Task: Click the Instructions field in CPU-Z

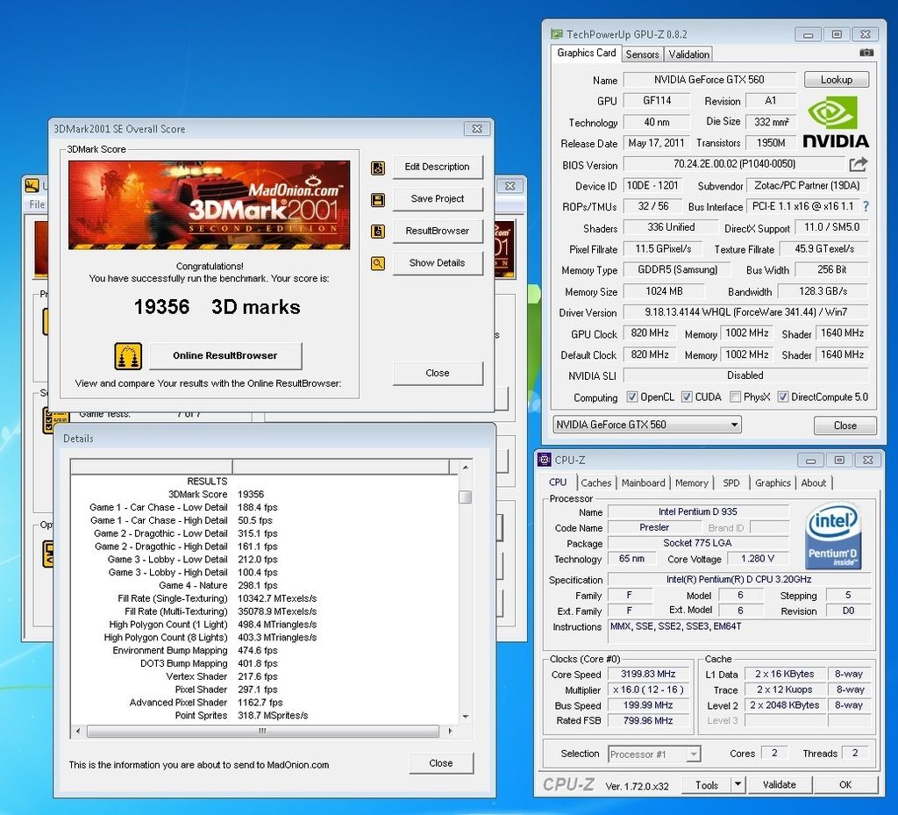Action: [x=738, y=633]
